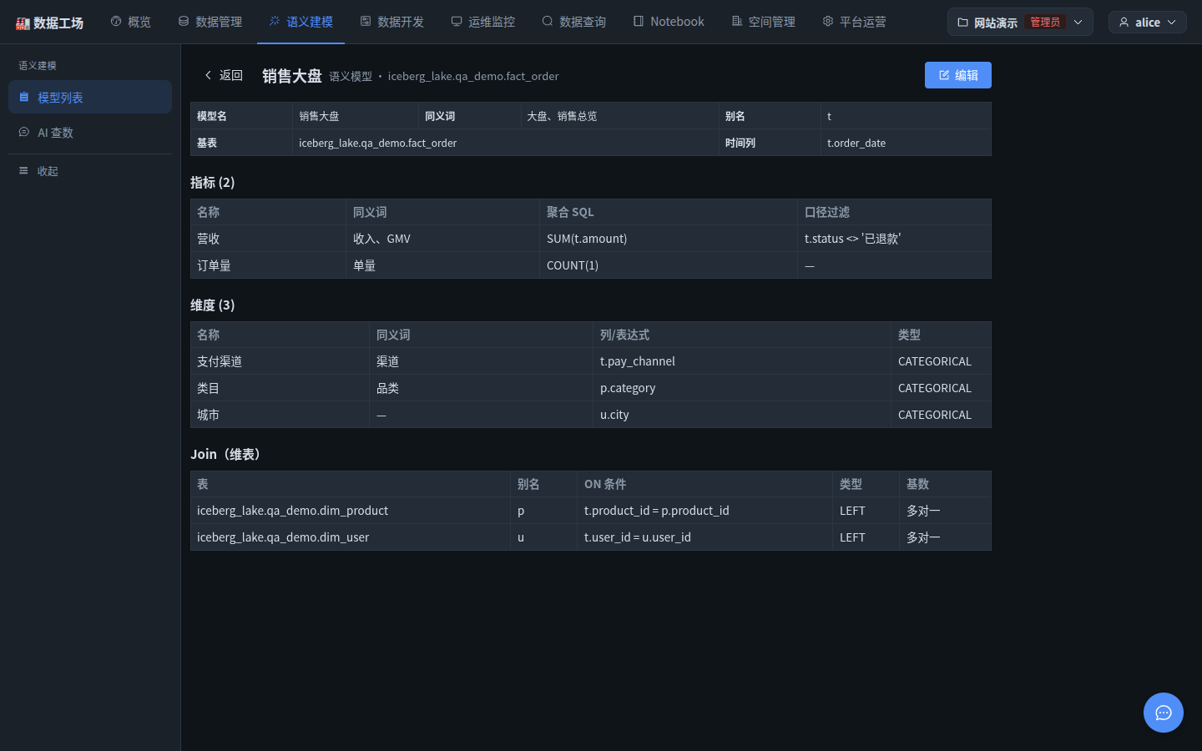Open the 空间管理 tab

[x=764, y=22]
